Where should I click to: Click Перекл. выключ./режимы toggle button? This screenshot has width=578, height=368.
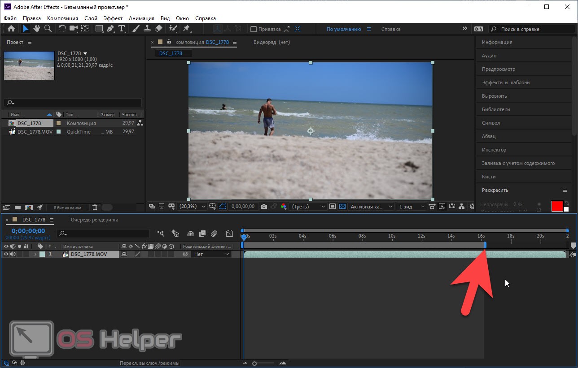pyautogui.click(x=149, y=363)
